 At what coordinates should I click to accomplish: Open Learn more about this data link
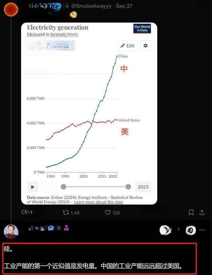coord(98,202)
